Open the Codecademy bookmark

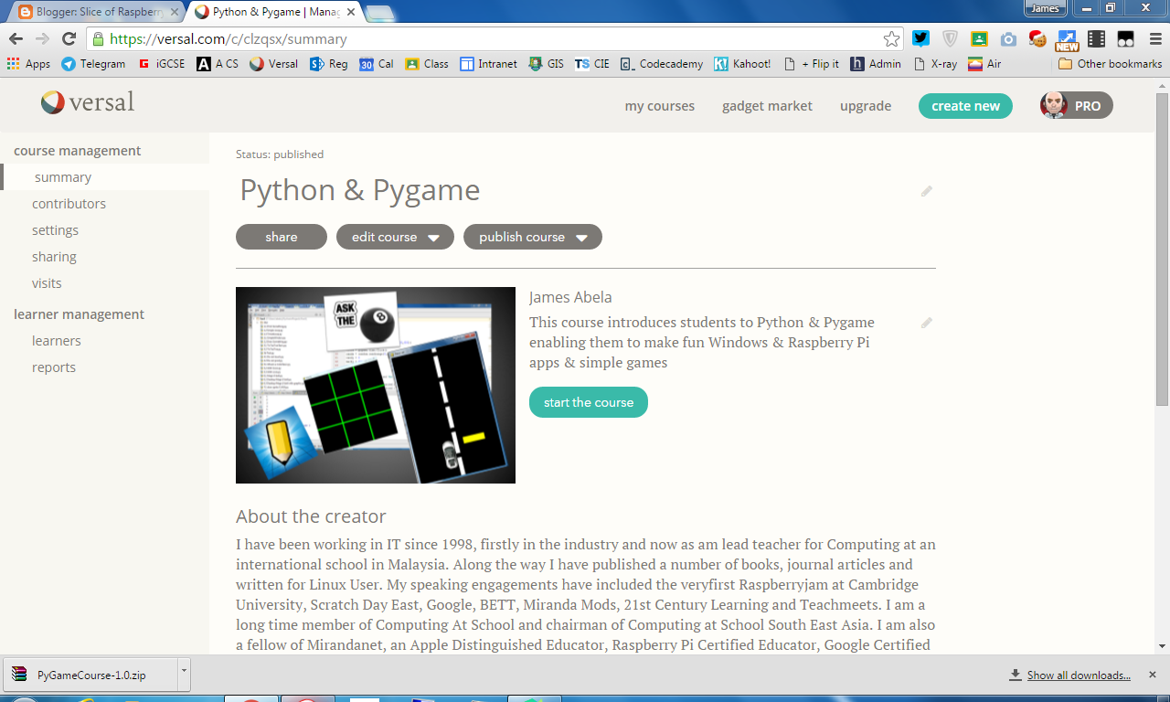[x=662, y=64]
